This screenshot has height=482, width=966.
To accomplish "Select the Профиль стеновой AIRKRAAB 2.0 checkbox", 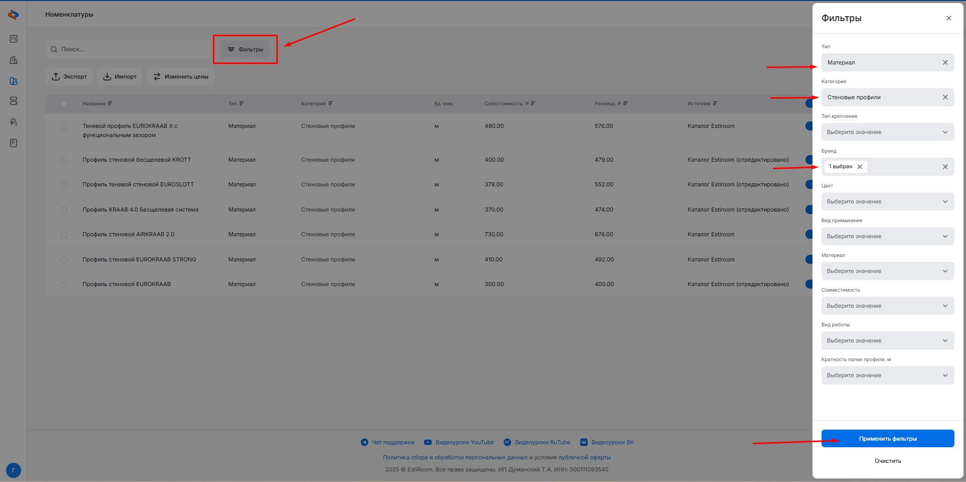I will coord(64,235).
